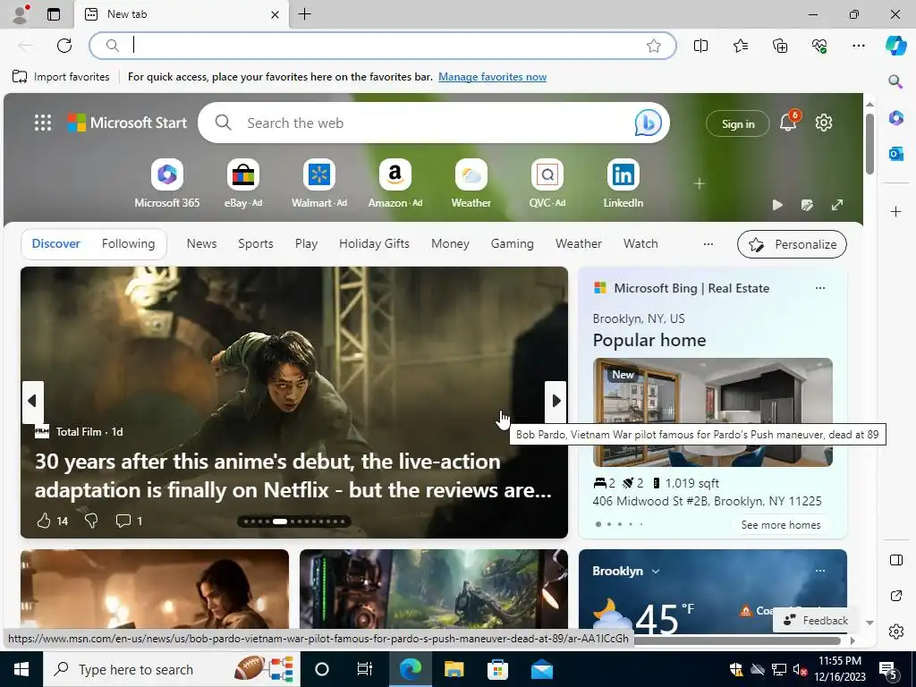916x687 pixels.
Task: Open the Edge profile icon
Action: (20, 14)
